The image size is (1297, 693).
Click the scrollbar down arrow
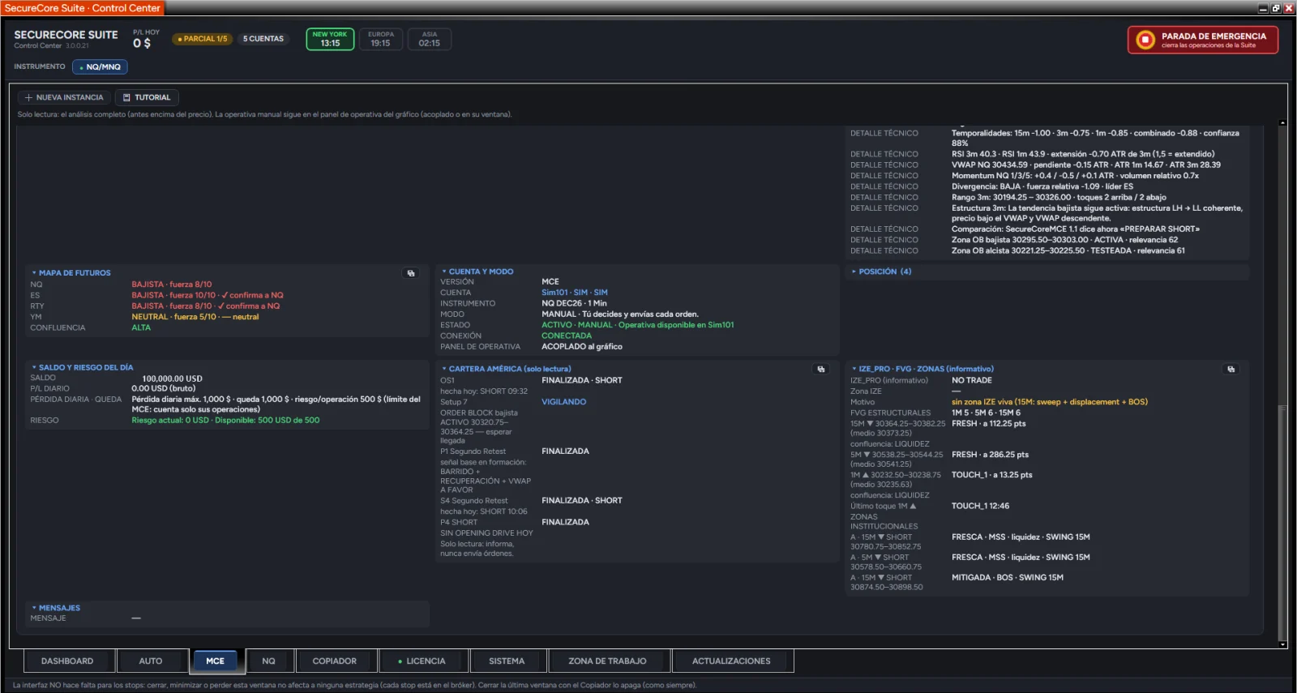(x=1282, y=644)
